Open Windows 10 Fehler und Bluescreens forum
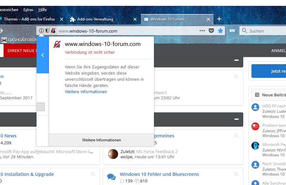This screenshot has height=185, width=286. pyautogui.click(x=159, y=174)
